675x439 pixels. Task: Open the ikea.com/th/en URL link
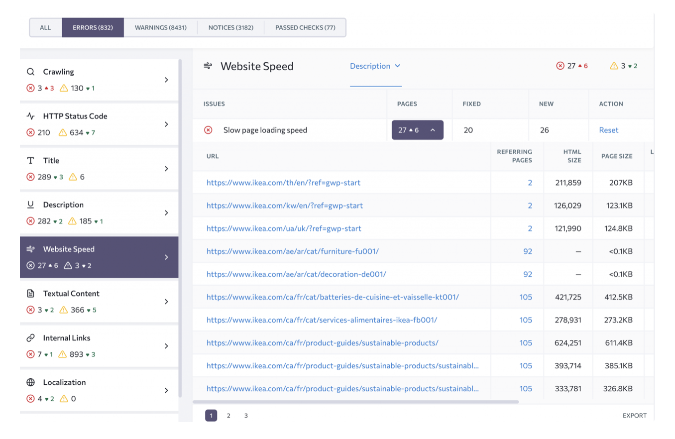pos(283,183)
